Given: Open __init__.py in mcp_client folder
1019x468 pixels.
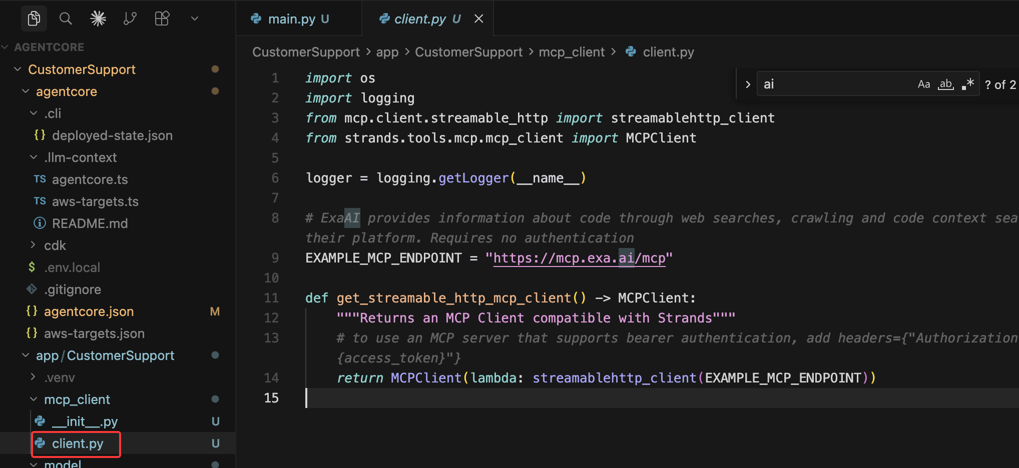Looking at the screenshot, I should [85, 421].
